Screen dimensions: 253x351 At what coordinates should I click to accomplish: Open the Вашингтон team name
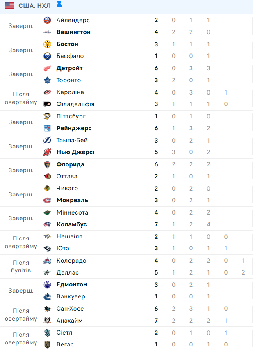click(73, 32)
